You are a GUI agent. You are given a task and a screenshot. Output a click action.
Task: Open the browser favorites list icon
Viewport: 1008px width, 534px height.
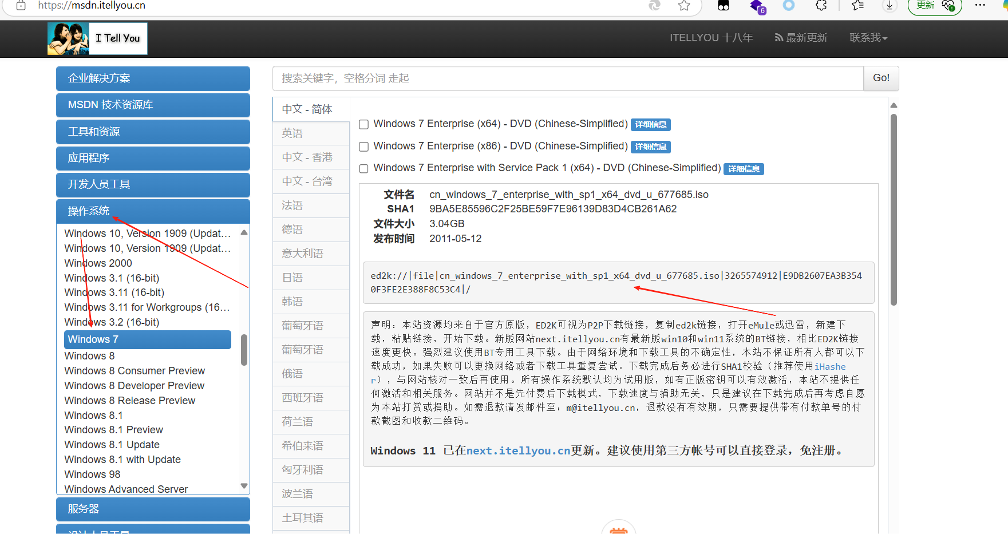pyautogui.click(x=857, y=6)
